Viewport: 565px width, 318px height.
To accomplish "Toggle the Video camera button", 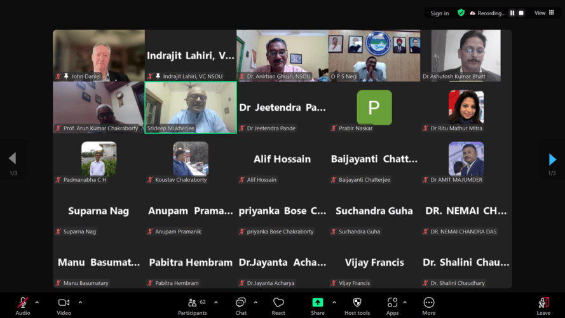I will pyautogui.click(x=64, y=303).
